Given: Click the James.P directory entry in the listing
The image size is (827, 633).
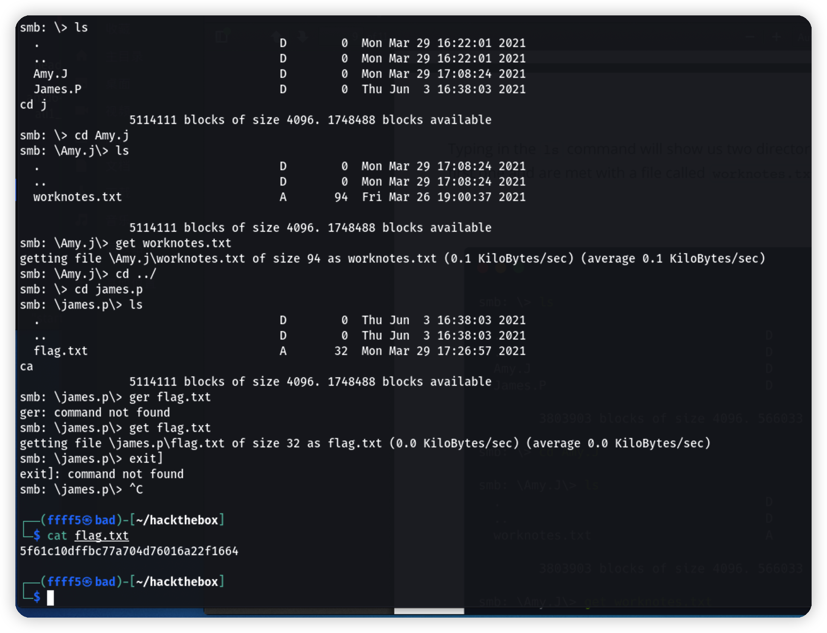Looking at the screenshot, I should pyautogui.click(x=57, y=89).
